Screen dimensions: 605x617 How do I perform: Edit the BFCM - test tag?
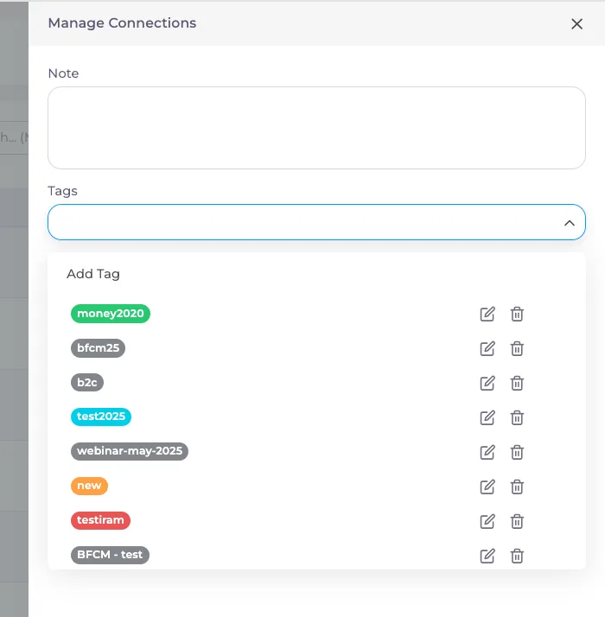tap(487, 556)
